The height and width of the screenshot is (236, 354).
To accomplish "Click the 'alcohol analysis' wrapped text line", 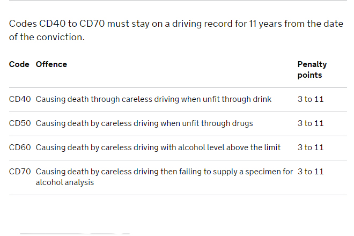I will click(x=65, y=182).
